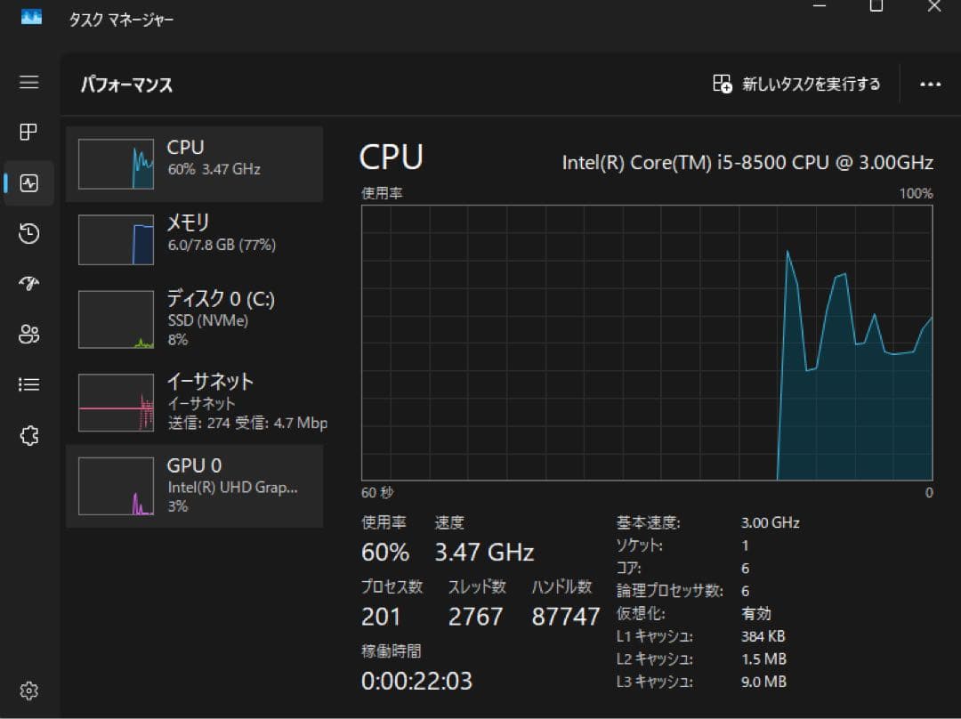The width and height of the screenshot is (961, 719).
Task: Open Task Manager settings gear
Action: (29, 691)
